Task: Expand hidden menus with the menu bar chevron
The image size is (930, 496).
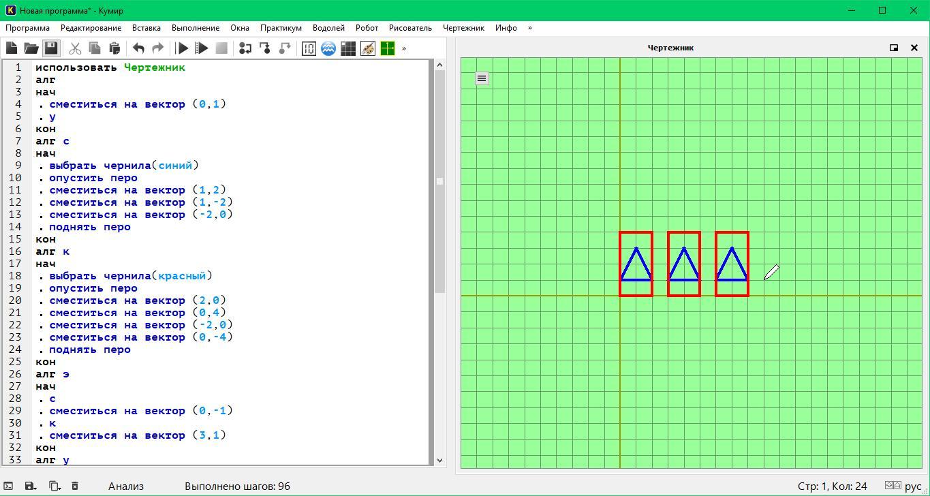Action: [x=530, y=28]
